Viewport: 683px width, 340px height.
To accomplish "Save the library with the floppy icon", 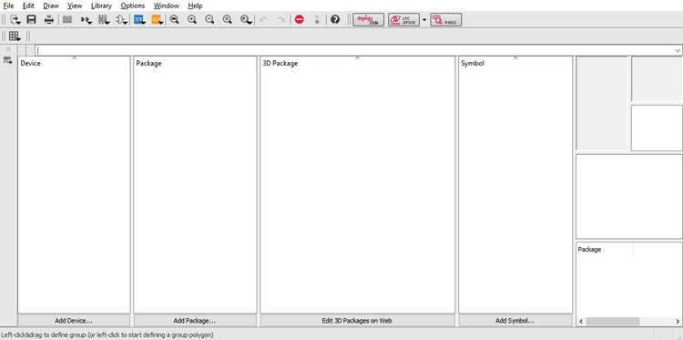I will tap(31, 20).
